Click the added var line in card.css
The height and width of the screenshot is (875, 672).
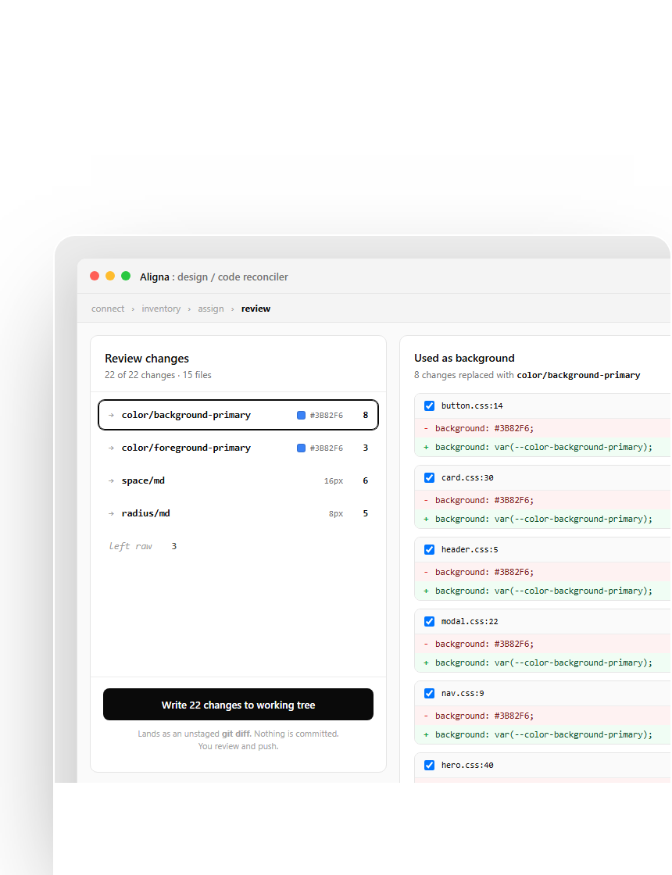click(x=542, y=519)
